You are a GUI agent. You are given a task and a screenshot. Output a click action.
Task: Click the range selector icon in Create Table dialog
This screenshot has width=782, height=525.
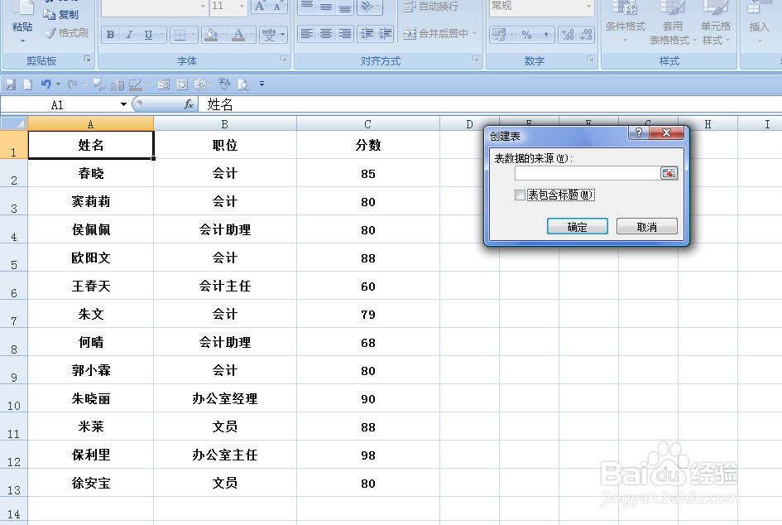click(669, 173)
